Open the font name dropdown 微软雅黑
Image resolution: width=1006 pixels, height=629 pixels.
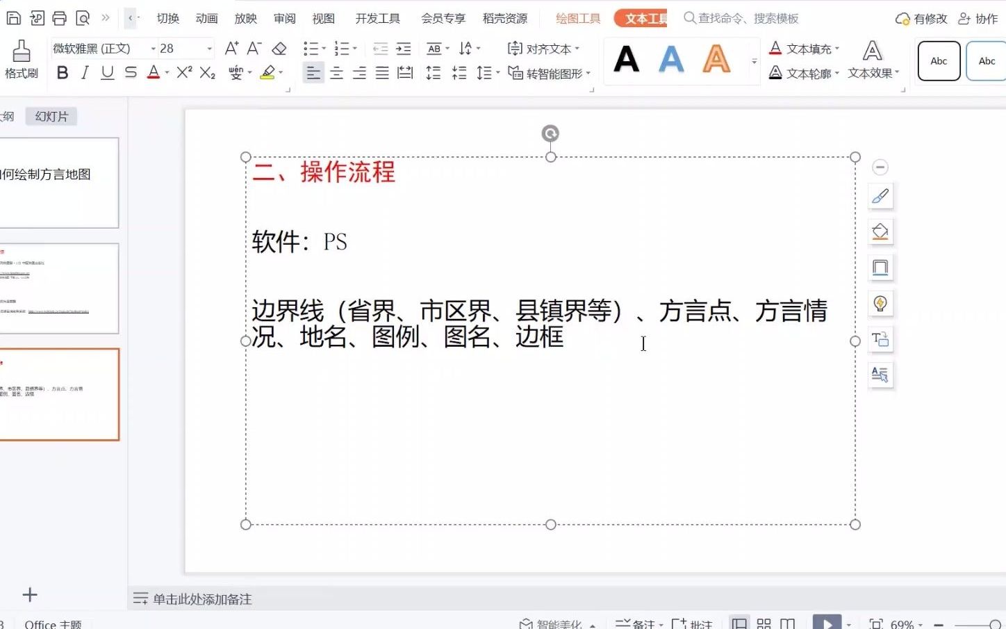pyautogui.click(x=154, y=49)
